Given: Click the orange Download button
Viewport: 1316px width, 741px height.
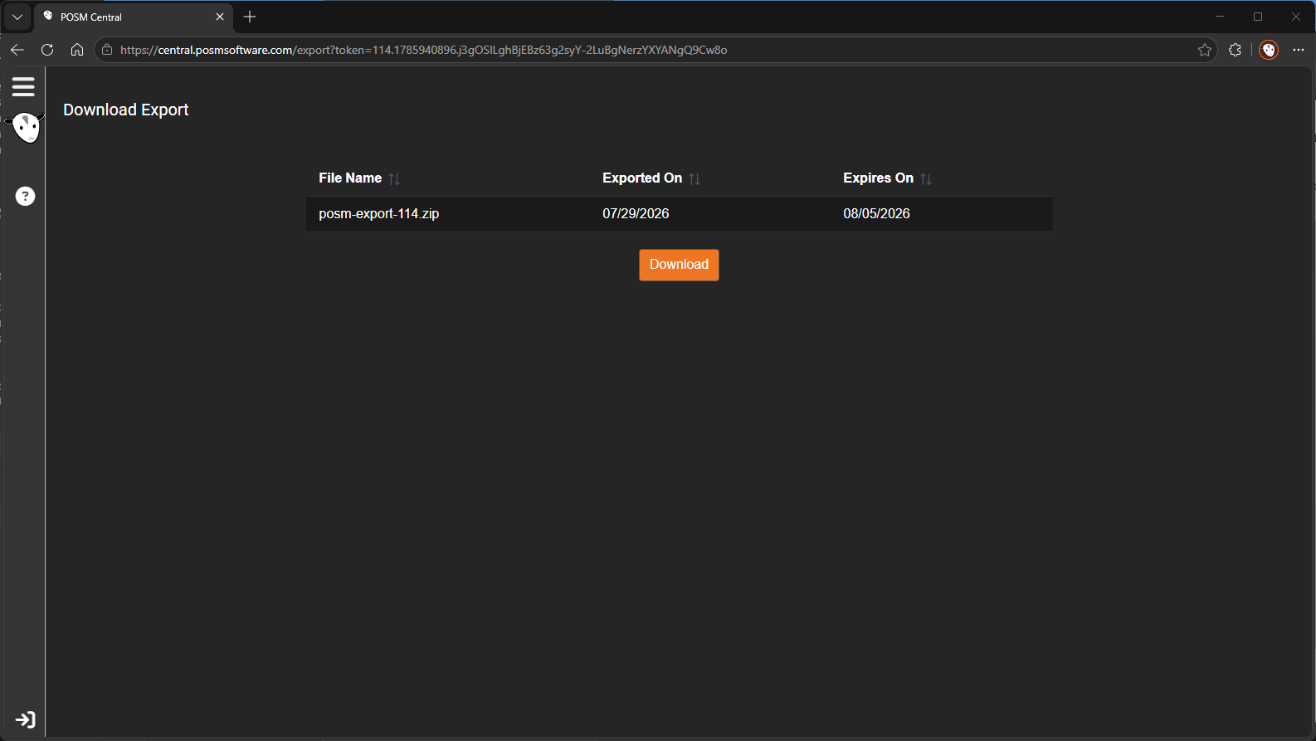Looking at the screenshot, I should 679,265.
